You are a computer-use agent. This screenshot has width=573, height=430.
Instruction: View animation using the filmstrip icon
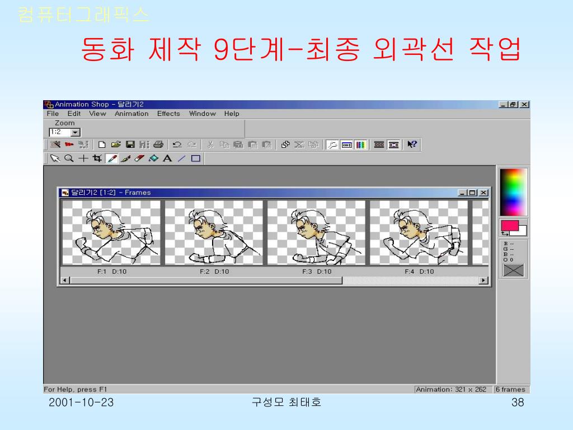379,145
